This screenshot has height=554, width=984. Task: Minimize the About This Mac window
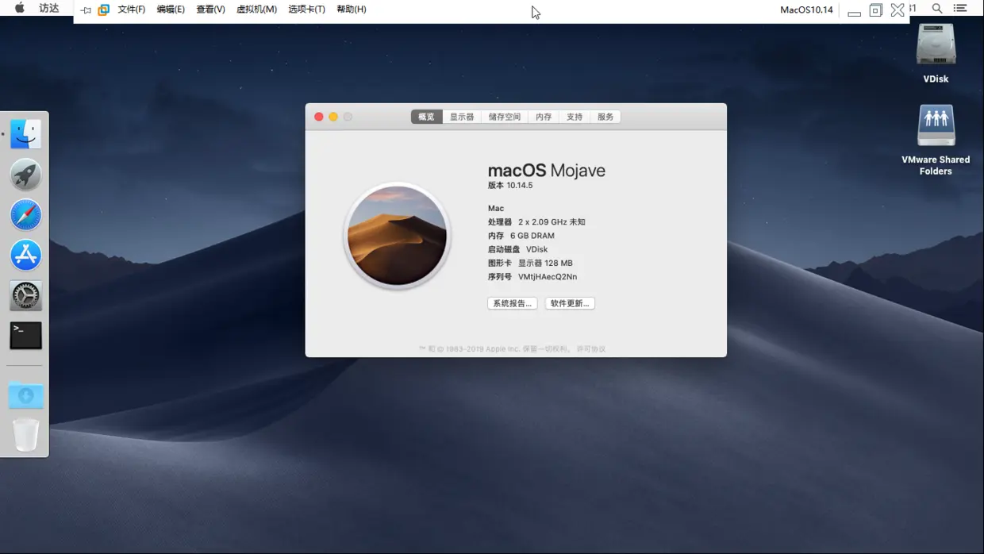[333, 117]
